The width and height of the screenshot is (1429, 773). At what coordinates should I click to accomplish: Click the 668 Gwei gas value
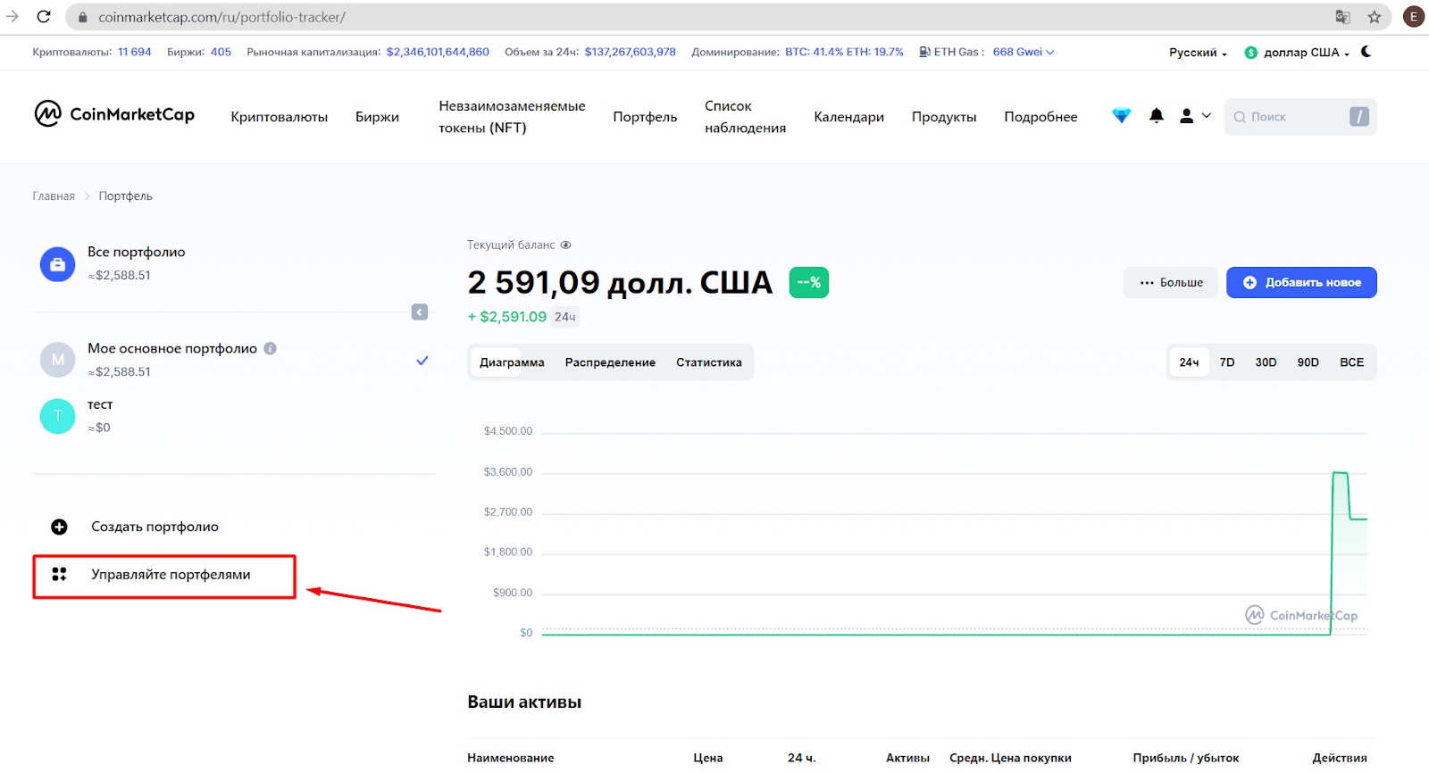[x=1017, y=52]
